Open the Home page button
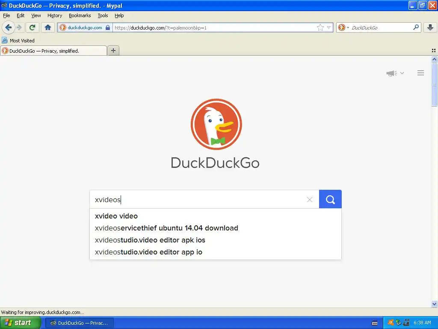The image size is (438, 329). click(x=48, y=27)
